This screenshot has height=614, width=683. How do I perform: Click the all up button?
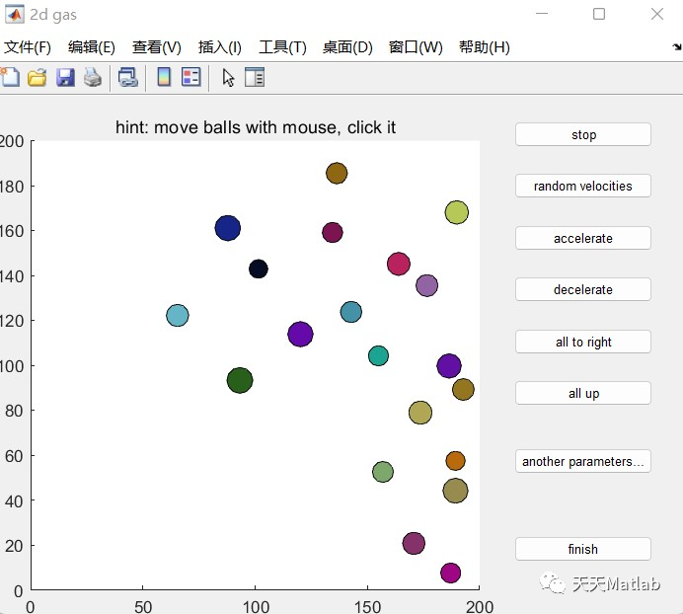pyautogui.click(x=582, y=393)
